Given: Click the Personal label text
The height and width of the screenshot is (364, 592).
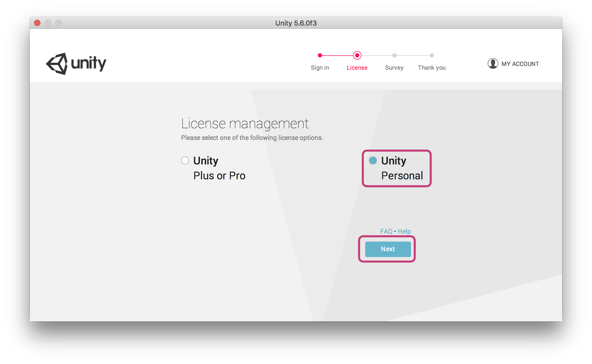Looking at the screenshot, I should (402, 176).
